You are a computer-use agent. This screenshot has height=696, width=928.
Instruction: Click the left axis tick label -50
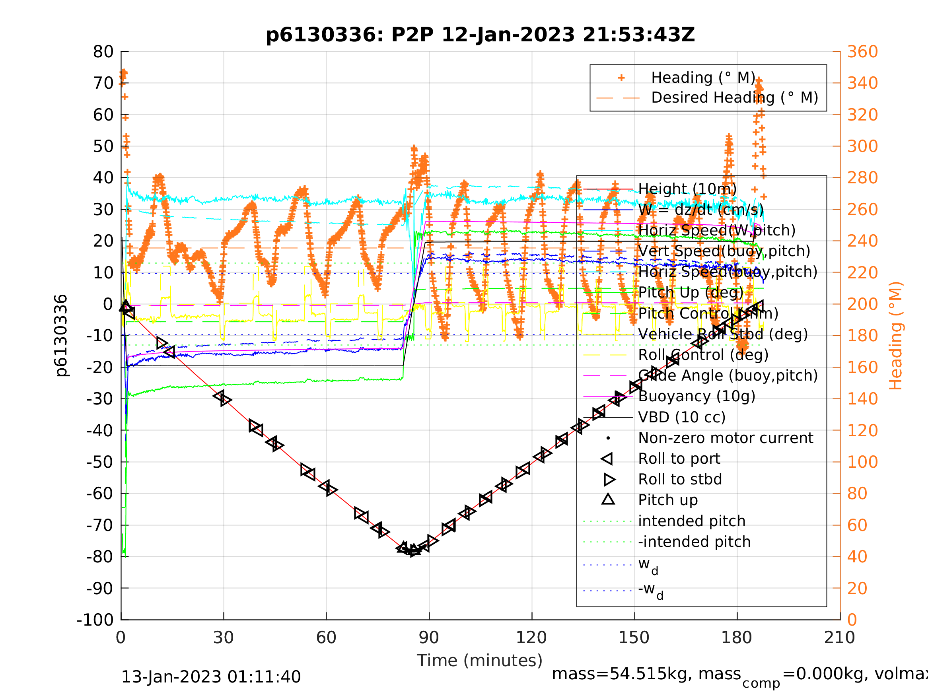click(x=100, y=462)
